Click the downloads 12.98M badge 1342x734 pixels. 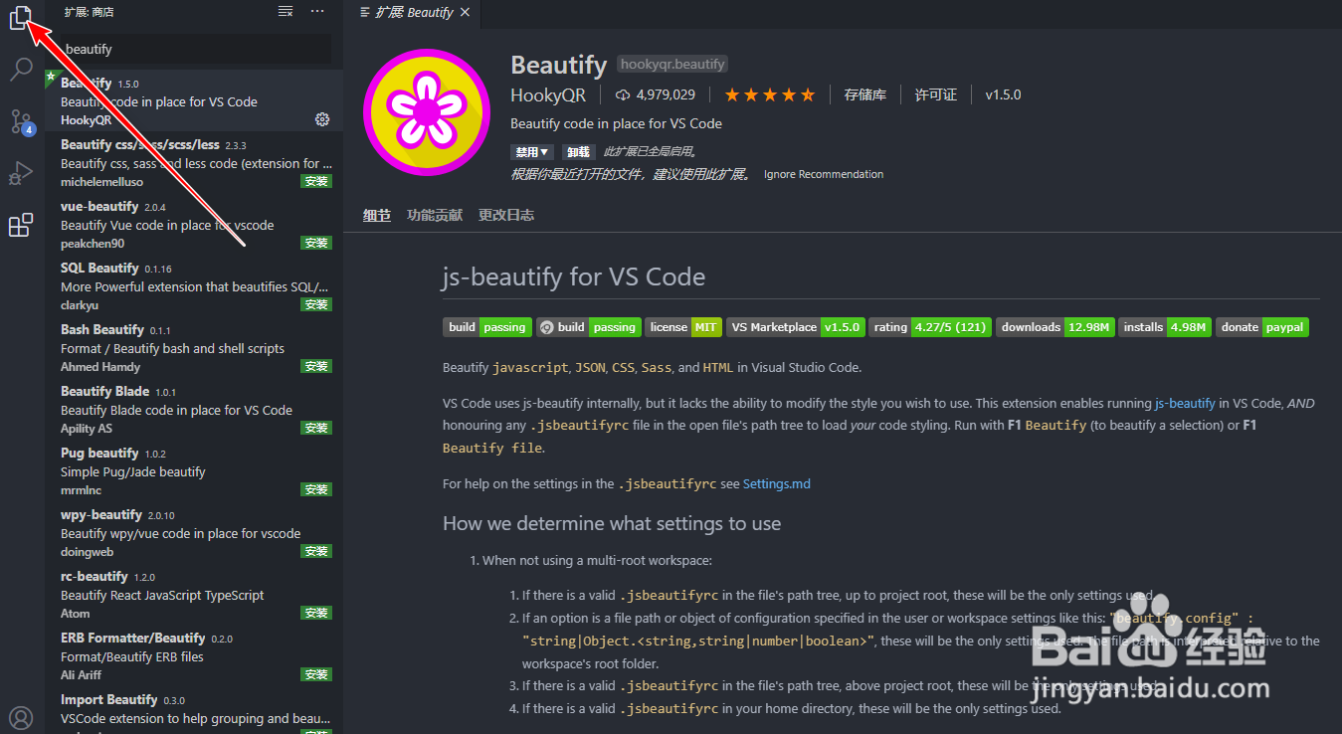tap(1054, 327)
